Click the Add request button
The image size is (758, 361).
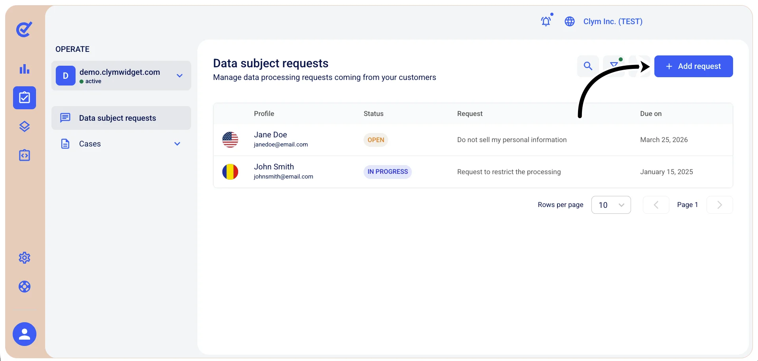pos(694,66)
